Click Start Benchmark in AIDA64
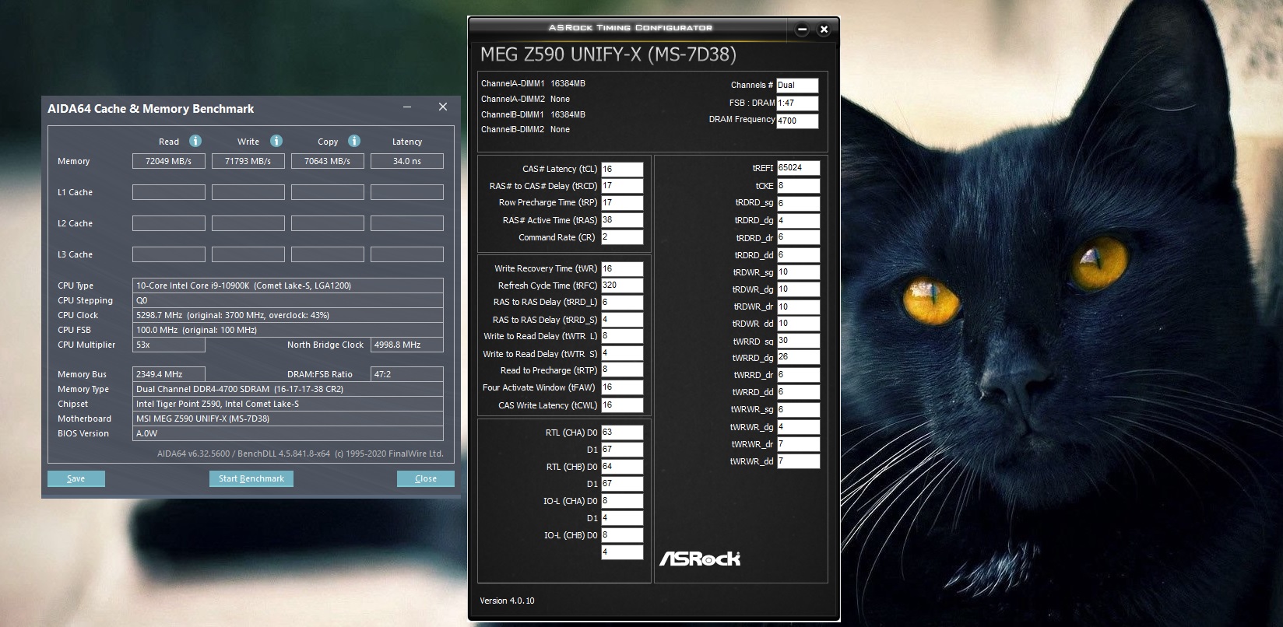Image resolution: width=1283 pixels, height=627 pixels. click(251, 478)
